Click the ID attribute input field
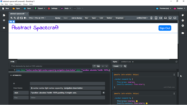The width and height of the screenshot is (187, 105). coord(67,83)
